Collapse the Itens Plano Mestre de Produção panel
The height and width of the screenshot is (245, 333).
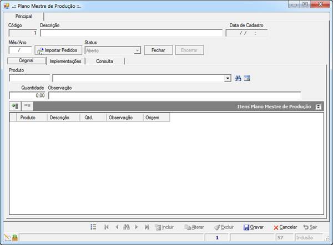[318, 106]
